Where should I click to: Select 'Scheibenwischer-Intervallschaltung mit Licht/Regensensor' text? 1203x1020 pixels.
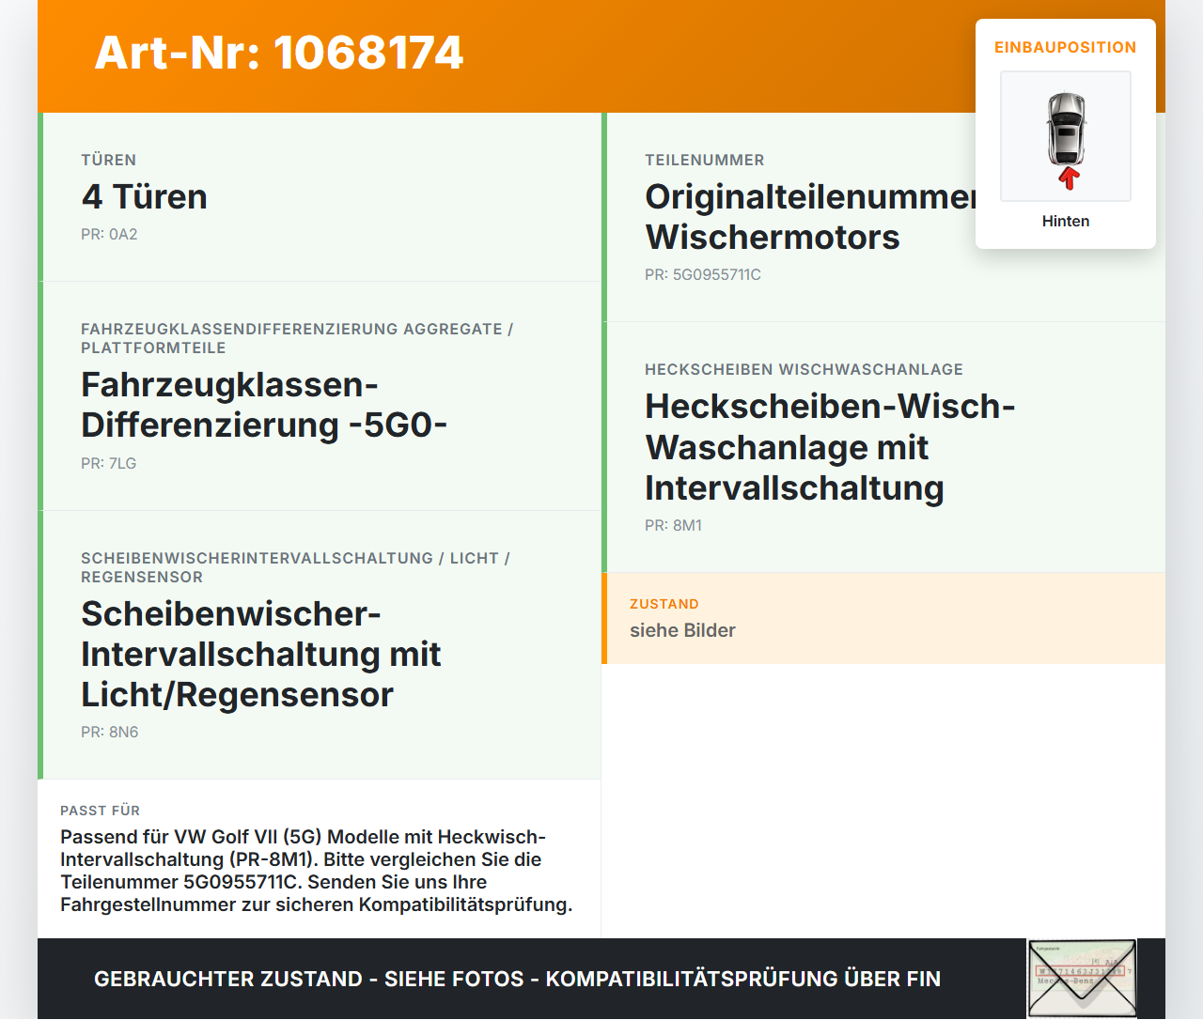[x=260, y=654]
